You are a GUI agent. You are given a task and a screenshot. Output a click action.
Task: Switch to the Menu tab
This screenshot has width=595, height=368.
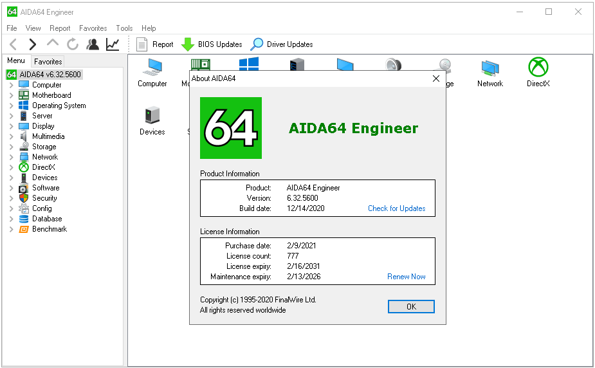pos(16,60)
